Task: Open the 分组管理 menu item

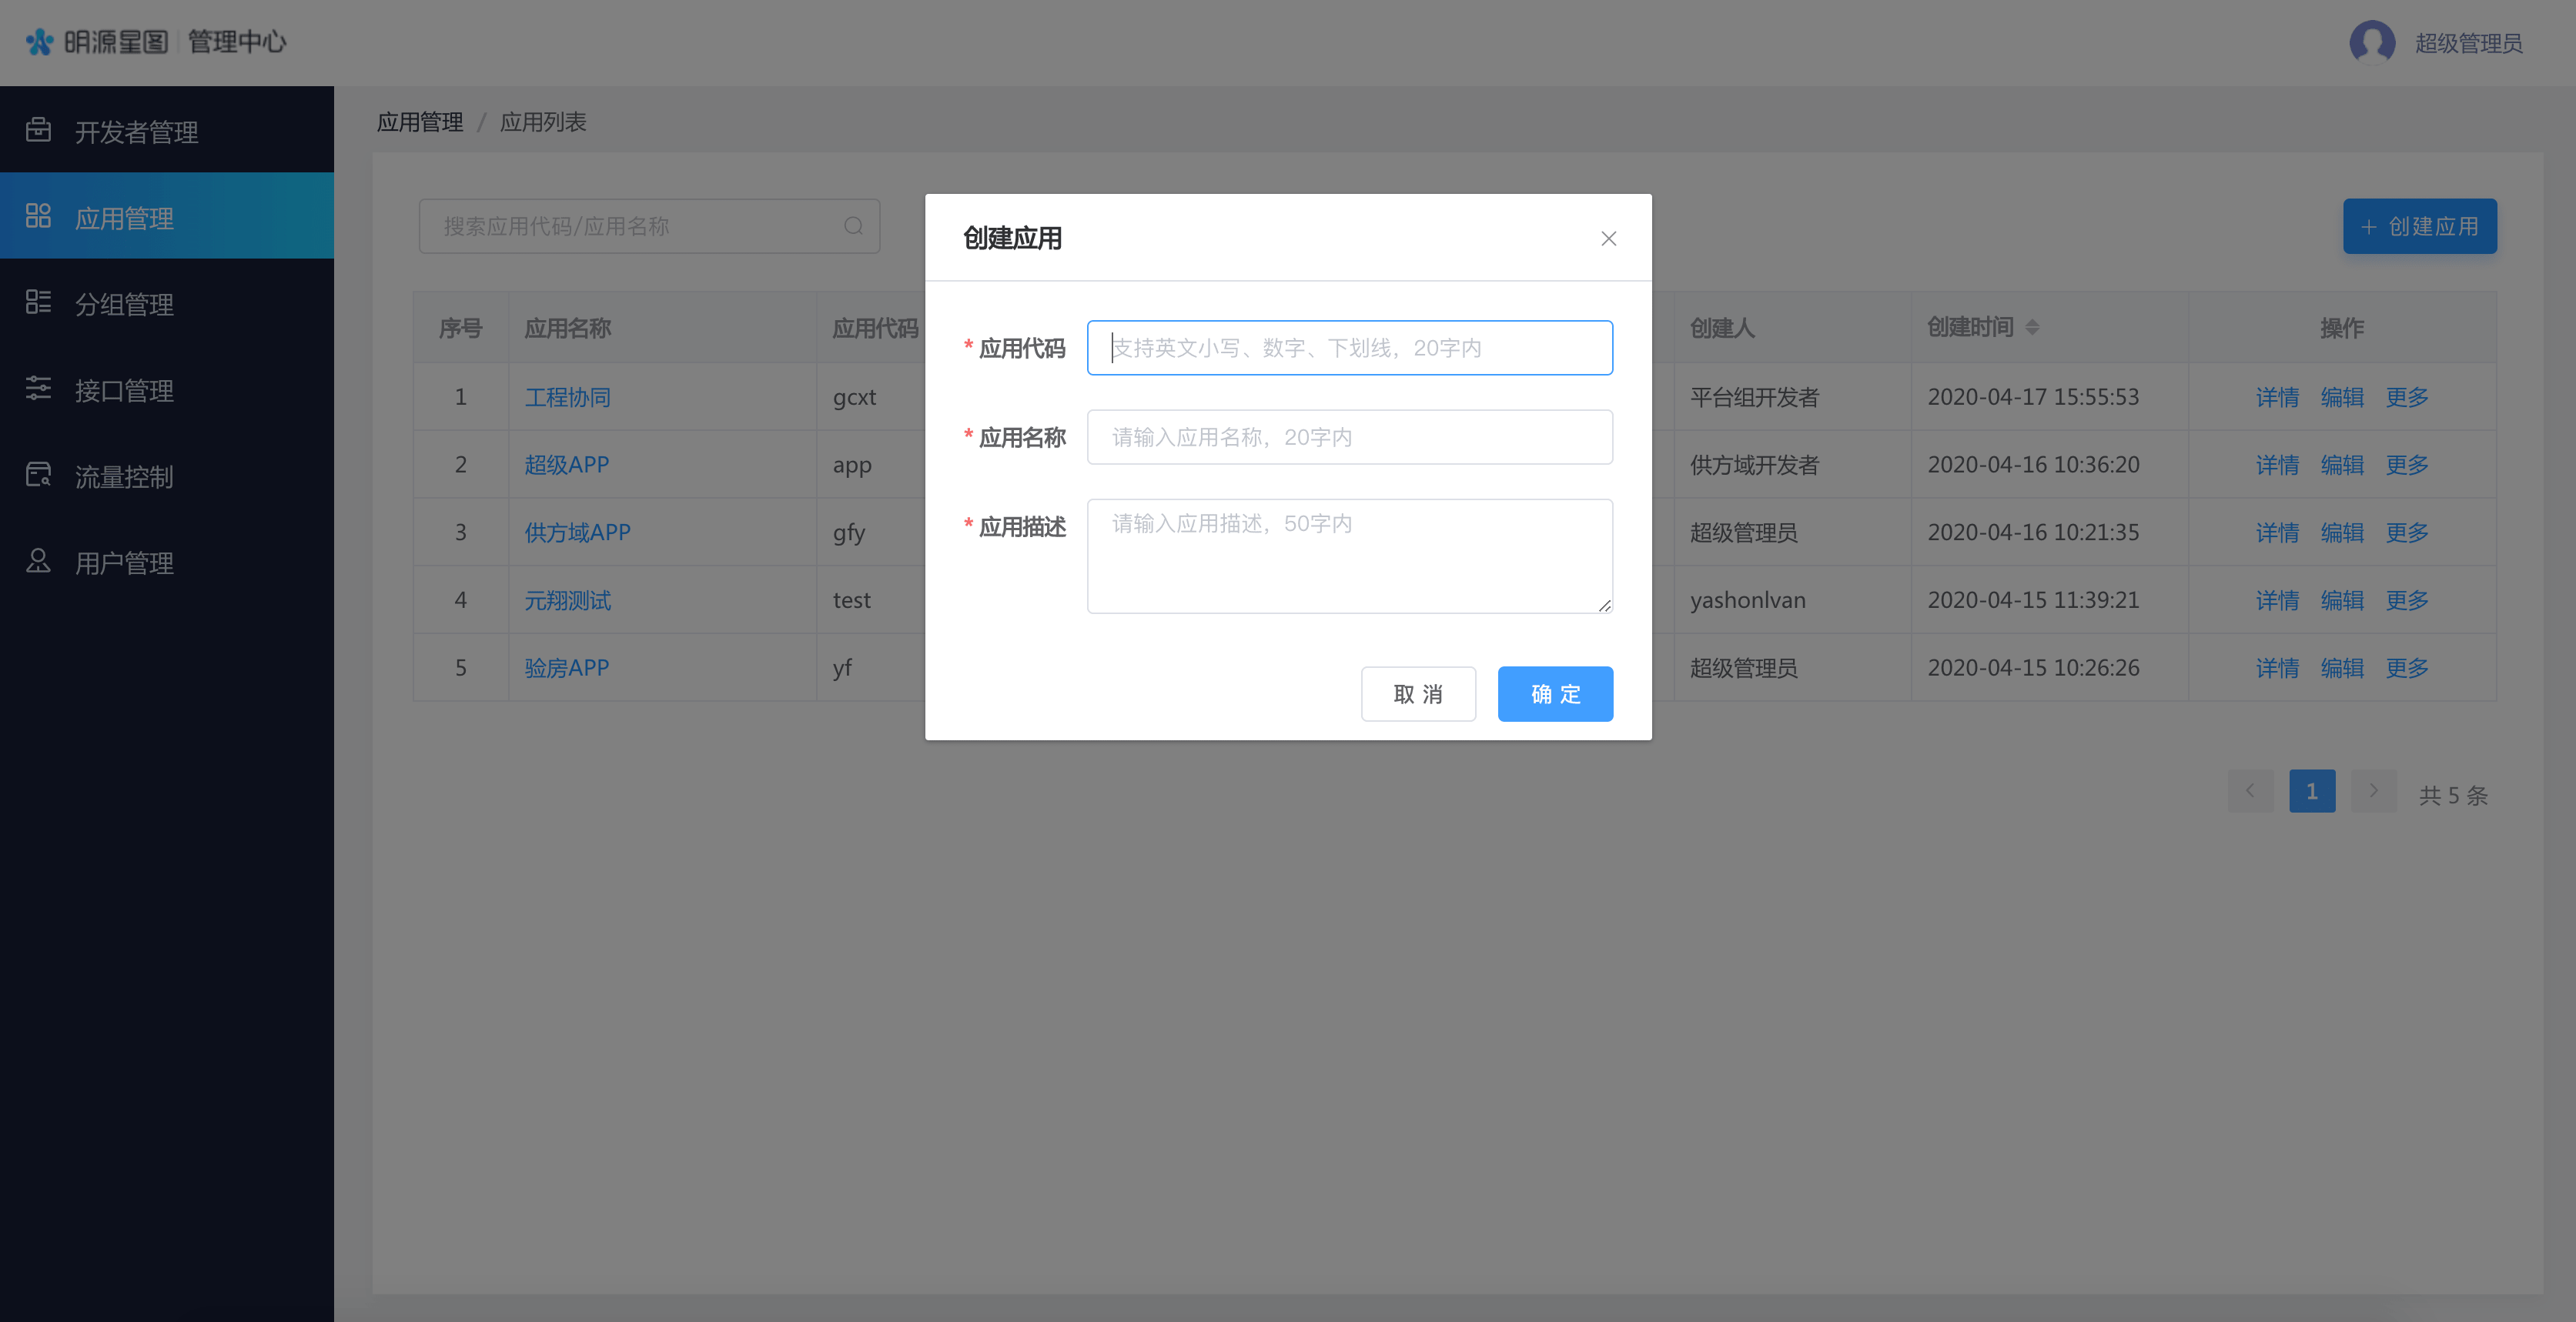Action: pos(124,304)
